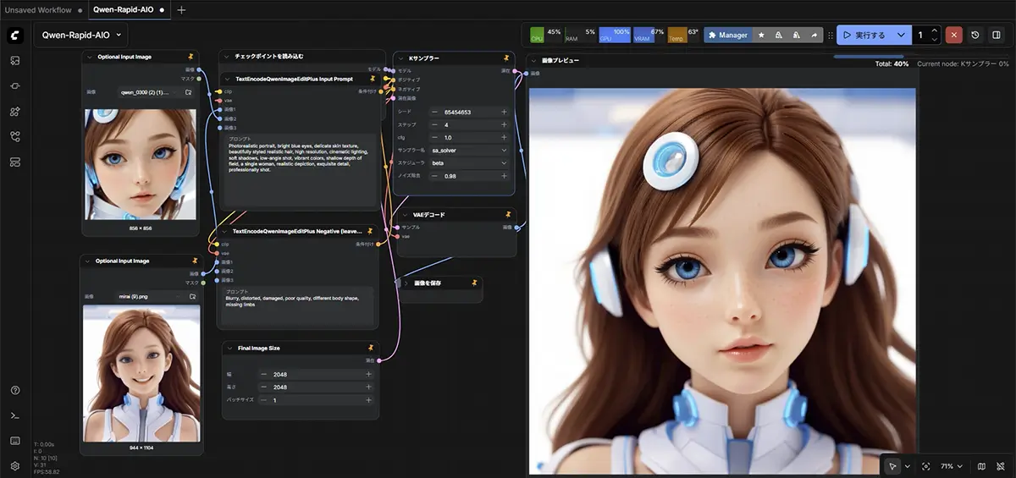Cancel the current run with the red X
This screenshot has height=478, width=1016.
point(954,36)
